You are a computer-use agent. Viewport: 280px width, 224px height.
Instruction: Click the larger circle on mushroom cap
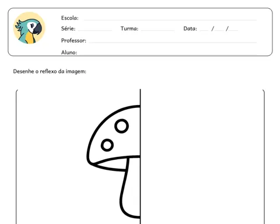click(x=121, y=126)
